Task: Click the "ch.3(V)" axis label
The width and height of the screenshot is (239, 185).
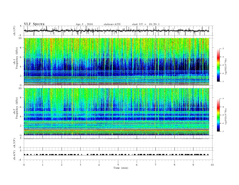Action: pyautogui.click(x=14, y=143)
